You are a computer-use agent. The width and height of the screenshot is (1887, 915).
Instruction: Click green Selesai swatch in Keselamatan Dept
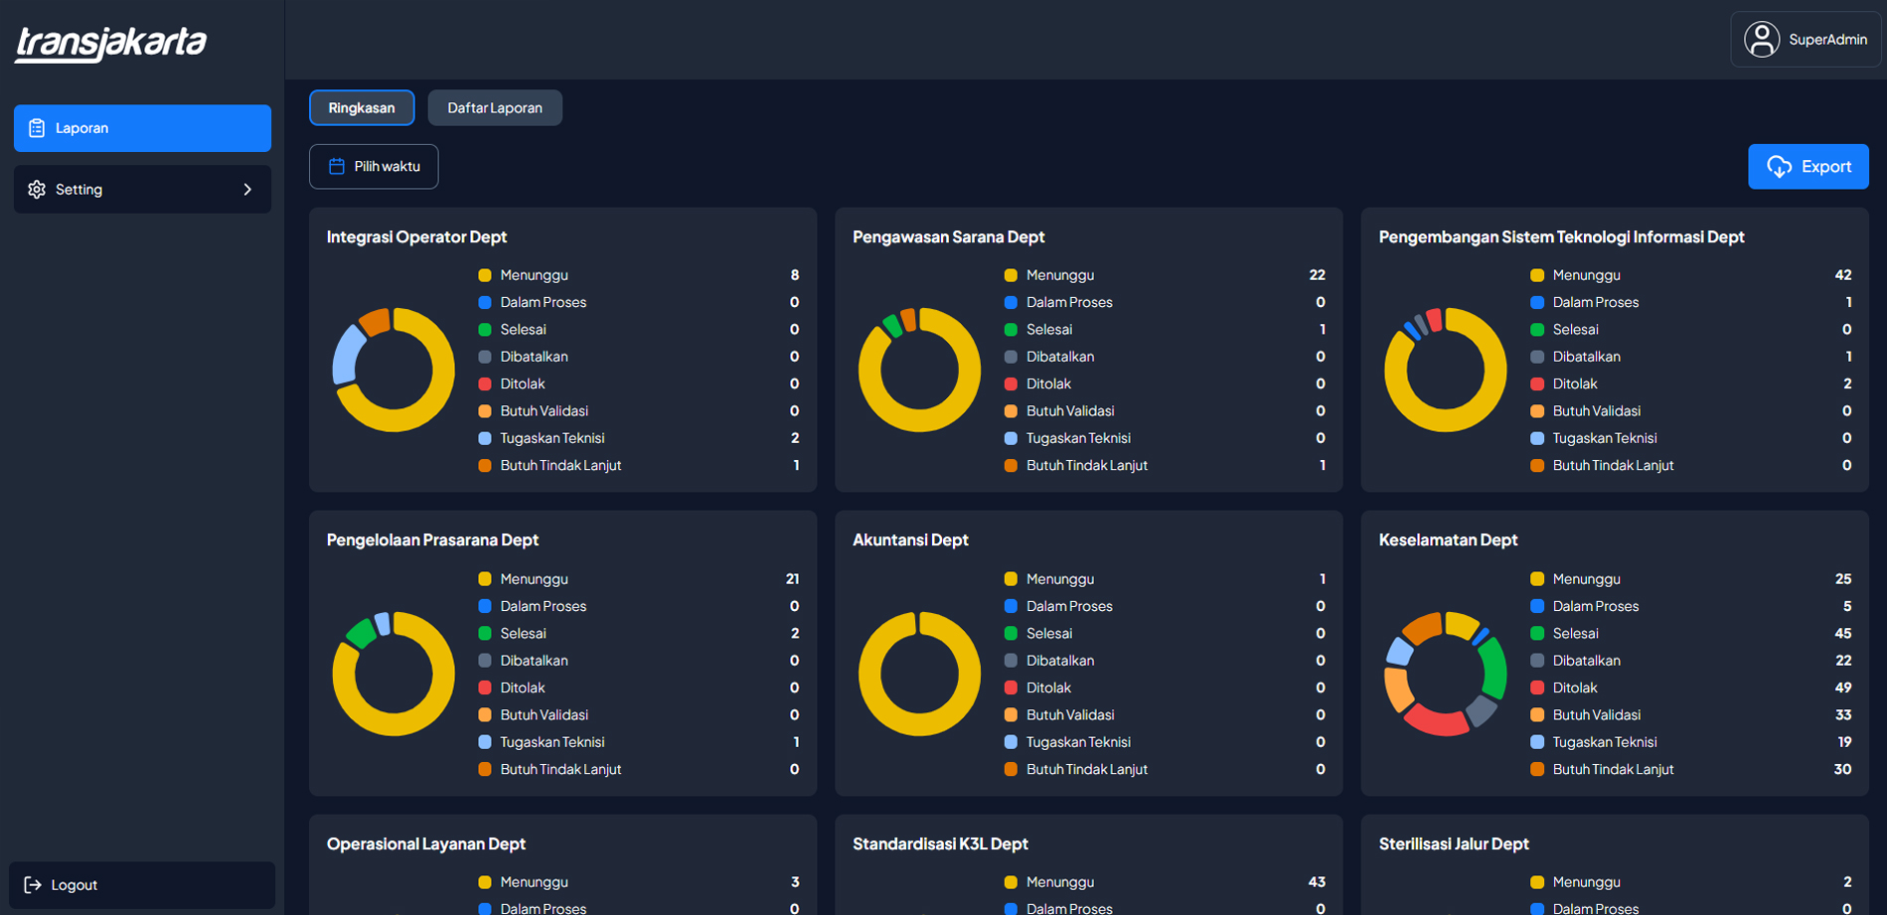coord(1537,634)
